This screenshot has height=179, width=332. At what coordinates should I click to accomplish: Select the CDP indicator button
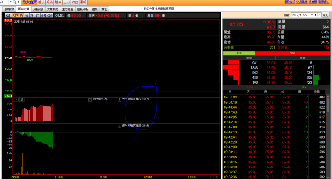50,16
